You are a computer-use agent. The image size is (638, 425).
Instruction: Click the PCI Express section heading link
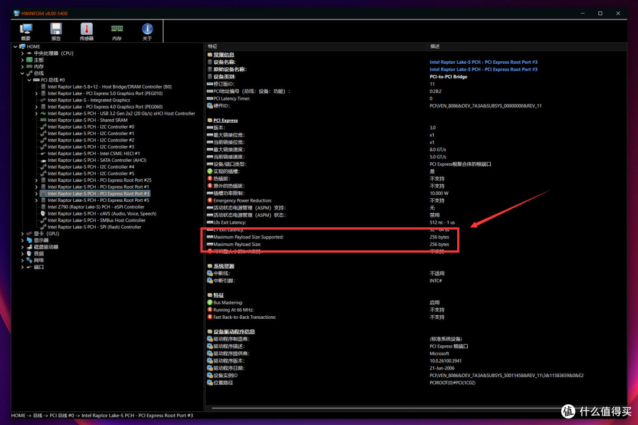(x=226, y=120)
